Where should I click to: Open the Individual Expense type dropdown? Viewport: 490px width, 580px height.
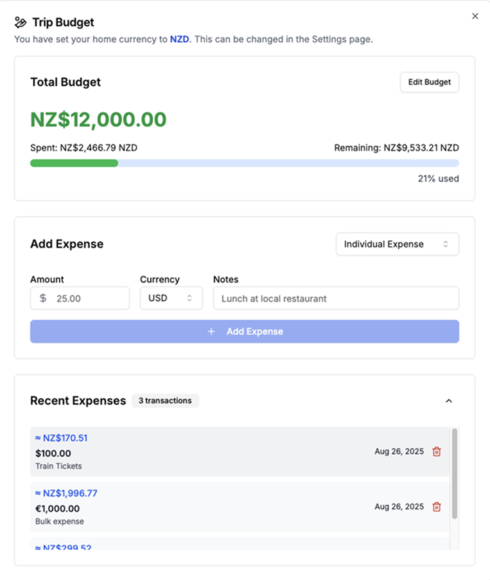(397, 244)
